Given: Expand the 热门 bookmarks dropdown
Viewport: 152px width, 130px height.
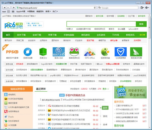Looking at the screenshot, I should (x=55, y=11).
